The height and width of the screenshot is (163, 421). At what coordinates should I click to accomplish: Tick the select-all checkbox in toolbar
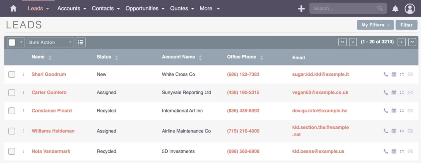point(12,42)
